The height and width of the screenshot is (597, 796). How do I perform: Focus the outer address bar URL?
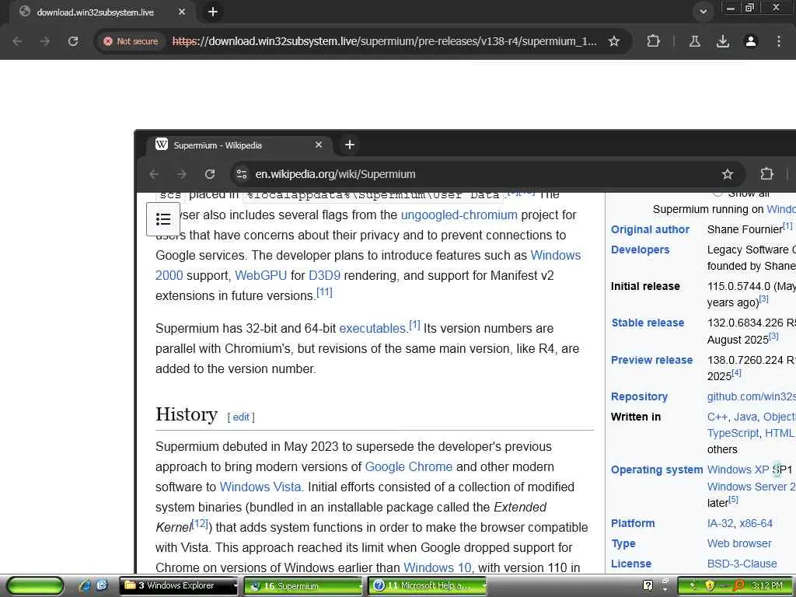point(384,41)
